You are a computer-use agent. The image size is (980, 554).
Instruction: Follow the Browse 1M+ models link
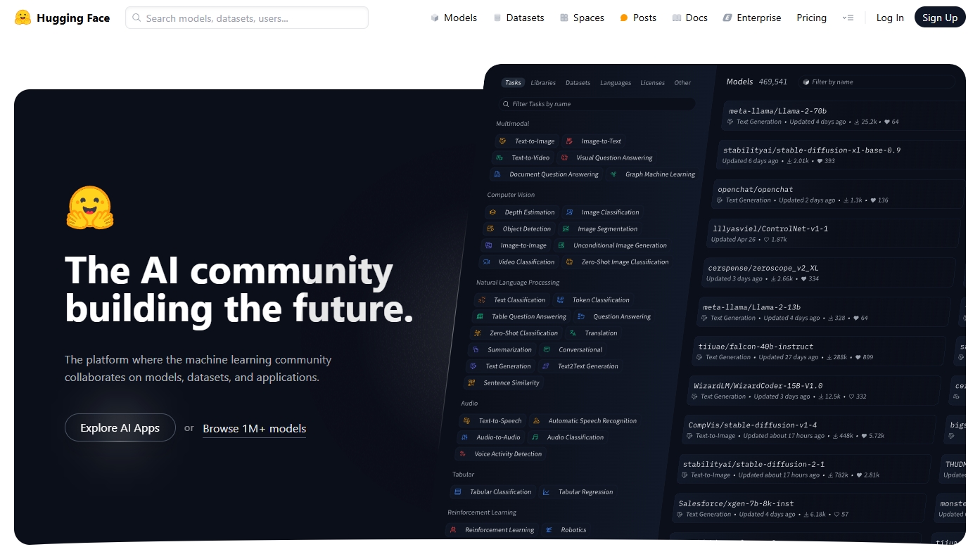[x=254, y=428]
